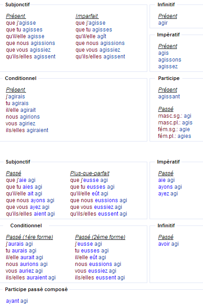Click infinitive 'agir' under Infinitif Présent
This screenshot has width=203, height=305.
tap(163, 23)
